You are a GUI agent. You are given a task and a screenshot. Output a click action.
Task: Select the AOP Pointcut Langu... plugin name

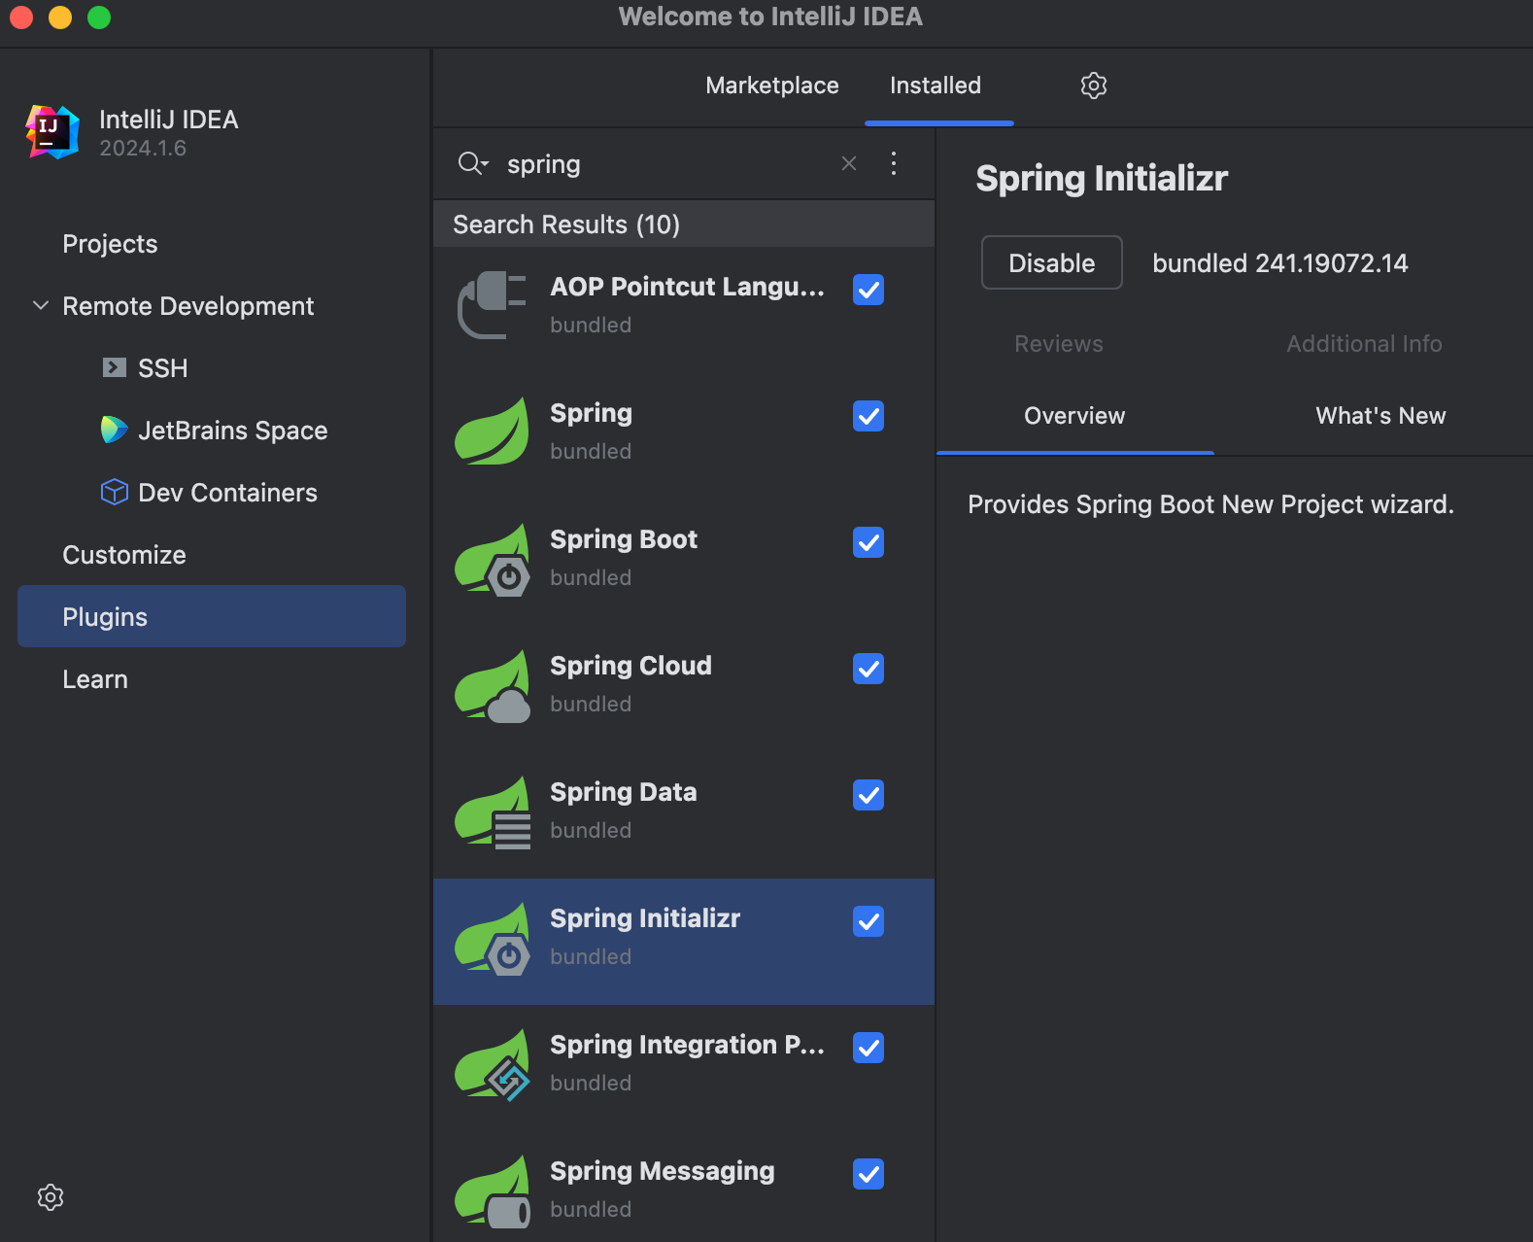[x=688, y=287]
